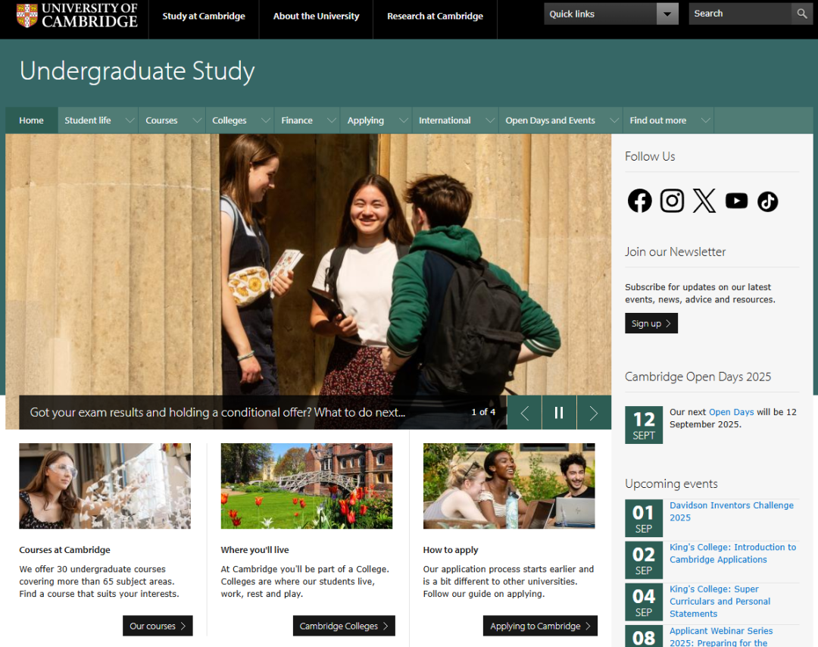Click the 04 Sep event date badge
The image size is (818, 647).
pos(644,602)
